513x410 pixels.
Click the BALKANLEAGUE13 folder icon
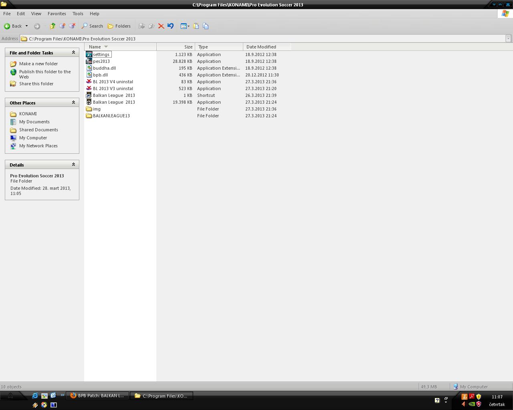point(89,116)
